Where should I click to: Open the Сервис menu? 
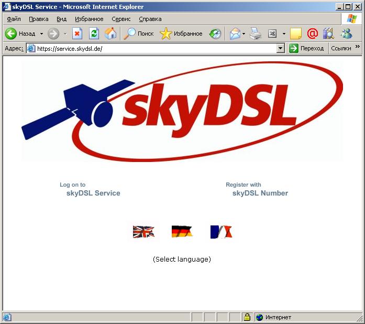click(121, 19)
